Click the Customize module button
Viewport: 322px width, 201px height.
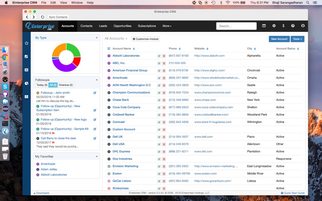click(146, 39)
